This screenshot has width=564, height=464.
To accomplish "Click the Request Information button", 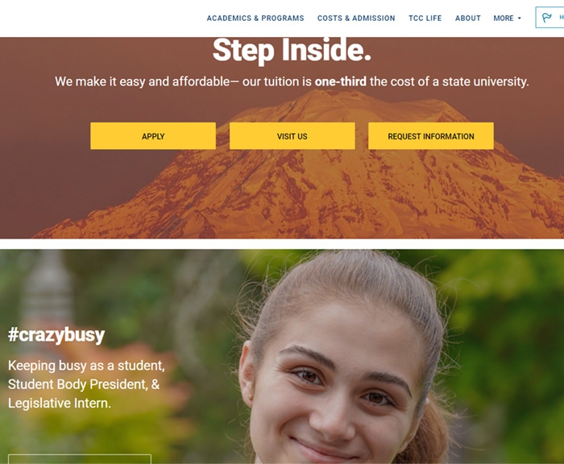I will (431, 136).
